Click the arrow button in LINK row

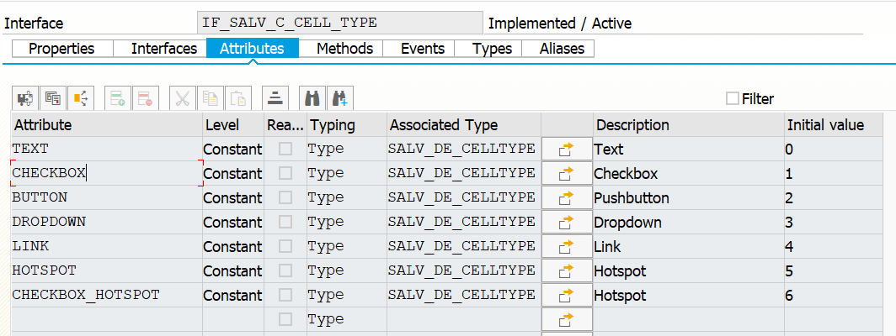[x=567, y=247]
